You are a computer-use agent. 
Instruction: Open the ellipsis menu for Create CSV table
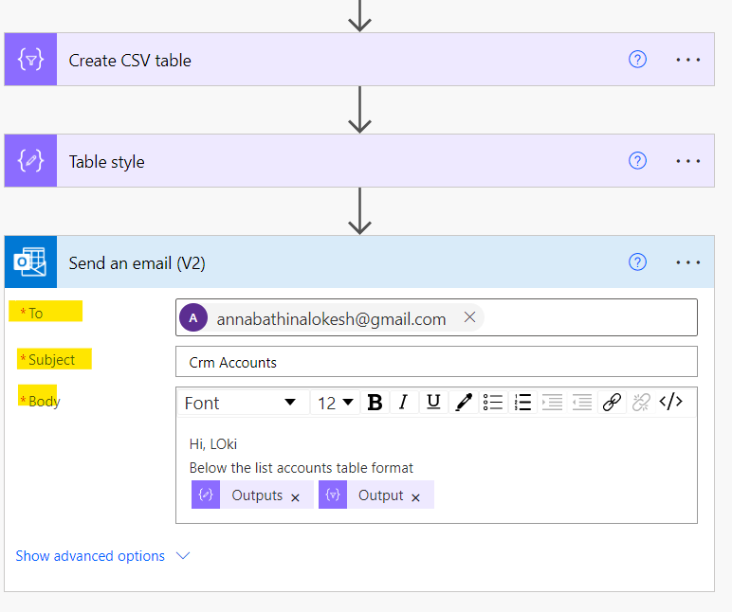688,60
